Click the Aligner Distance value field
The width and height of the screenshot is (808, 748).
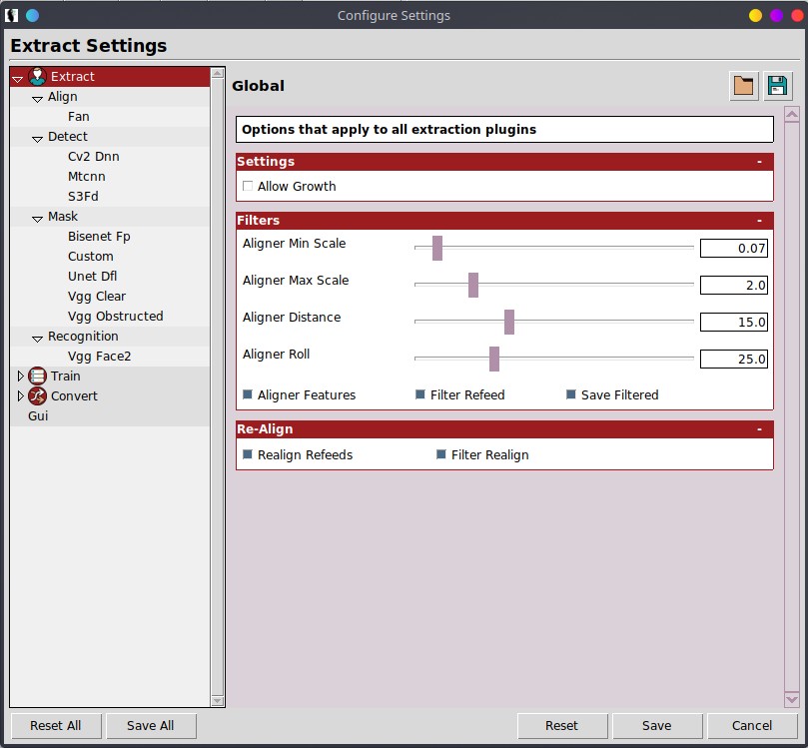(x=734, y=322)
